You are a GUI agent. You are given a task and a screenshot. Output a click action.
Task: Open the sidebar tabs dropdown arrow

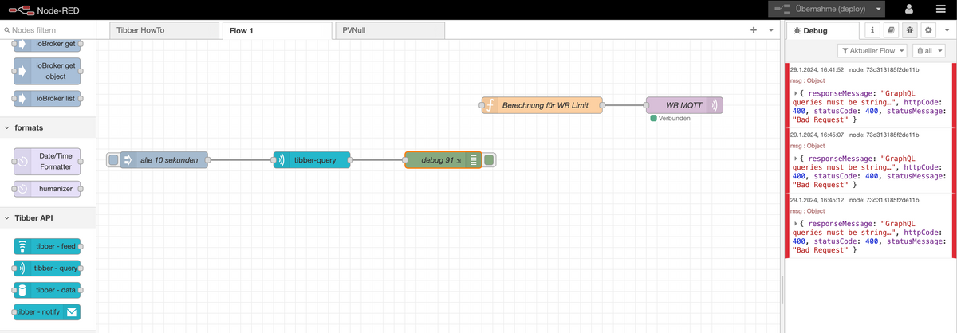[x=946, y=30]
